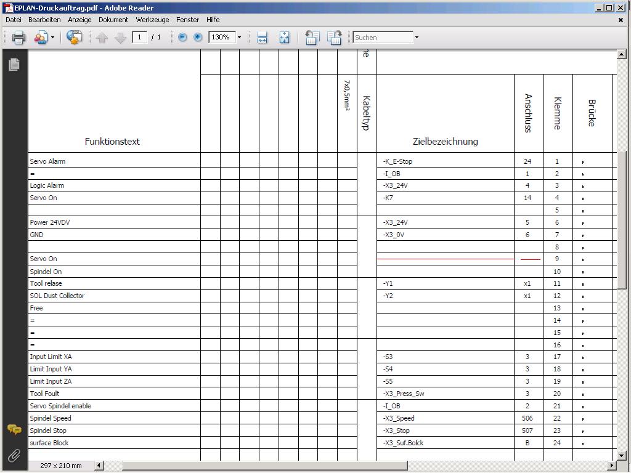Viewport: 631px width, 473px height.
Task: Open the Dokument menu
Action: 113,20
